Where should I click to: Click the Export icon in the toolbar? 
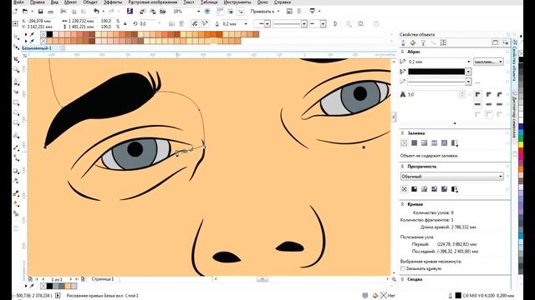[x=153, y=11]
